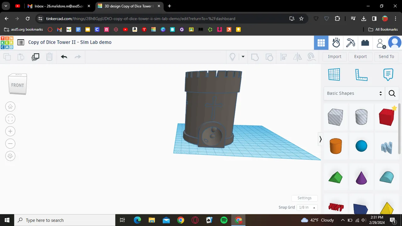The width and height of the screenshot is (402, 226).
Task: Open the design list menu icon
Action: pyautogui.click(x=21, y=42)
